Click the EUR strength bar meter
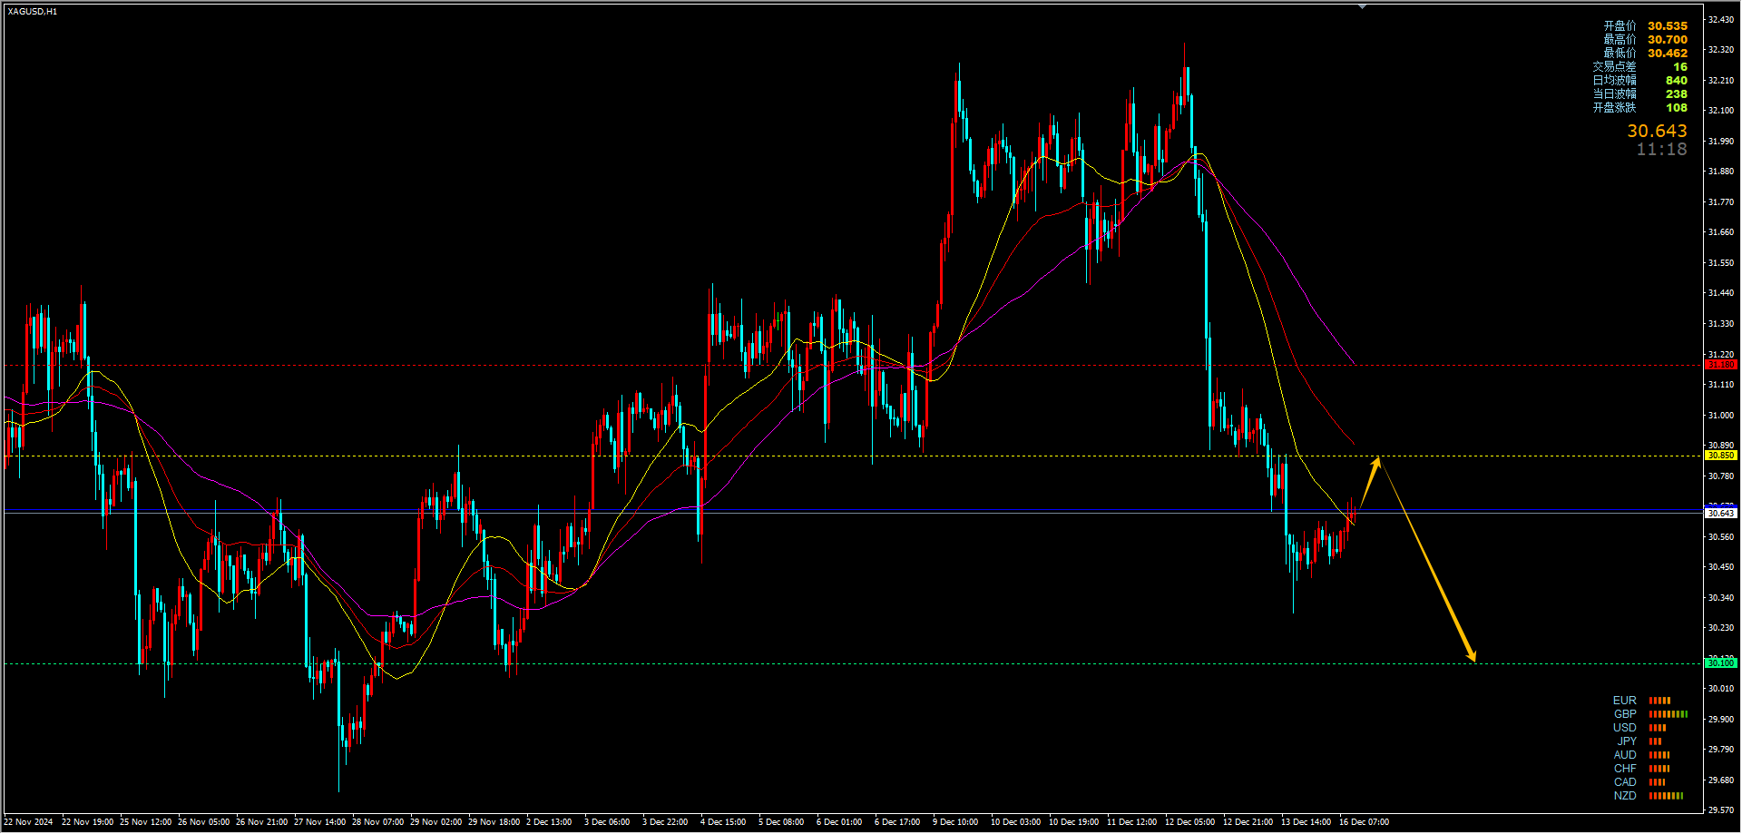 pos(1659,701)
